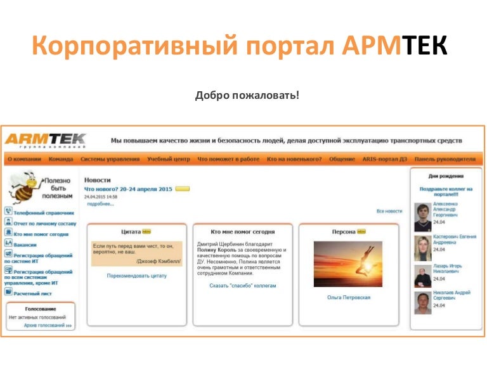Open ARIS-портал ДЗ from the navigation bar
The width and height of the screenshot is (487, 365).
[x=385, y=159]
